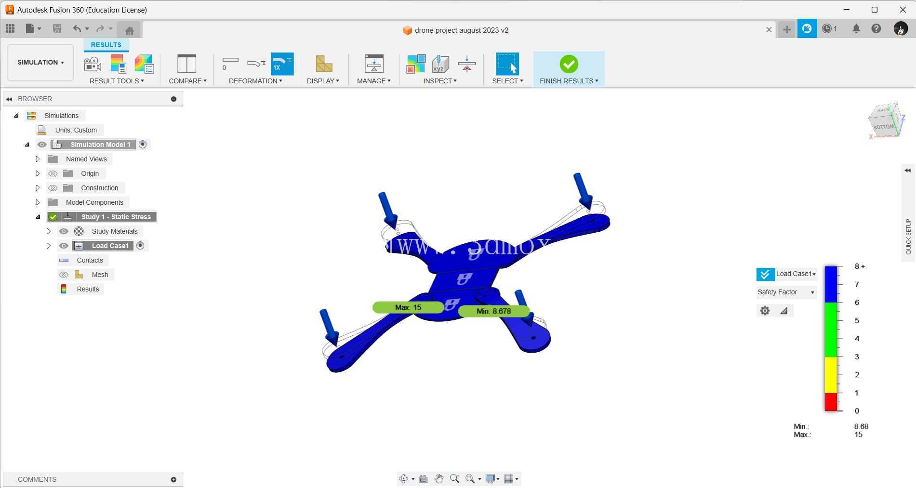The image size is (916, 488).
Task: Open the help question mark icon
Action: tap(876, 29)
